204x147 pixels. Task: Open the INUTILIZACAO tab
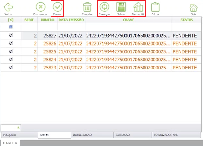click(92, 135)
